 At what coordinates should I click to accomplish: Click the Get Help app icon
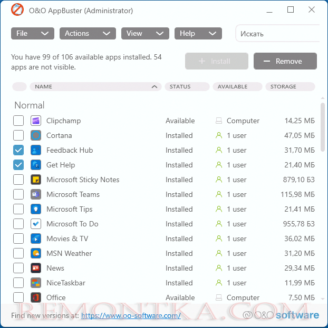[36, 165]
